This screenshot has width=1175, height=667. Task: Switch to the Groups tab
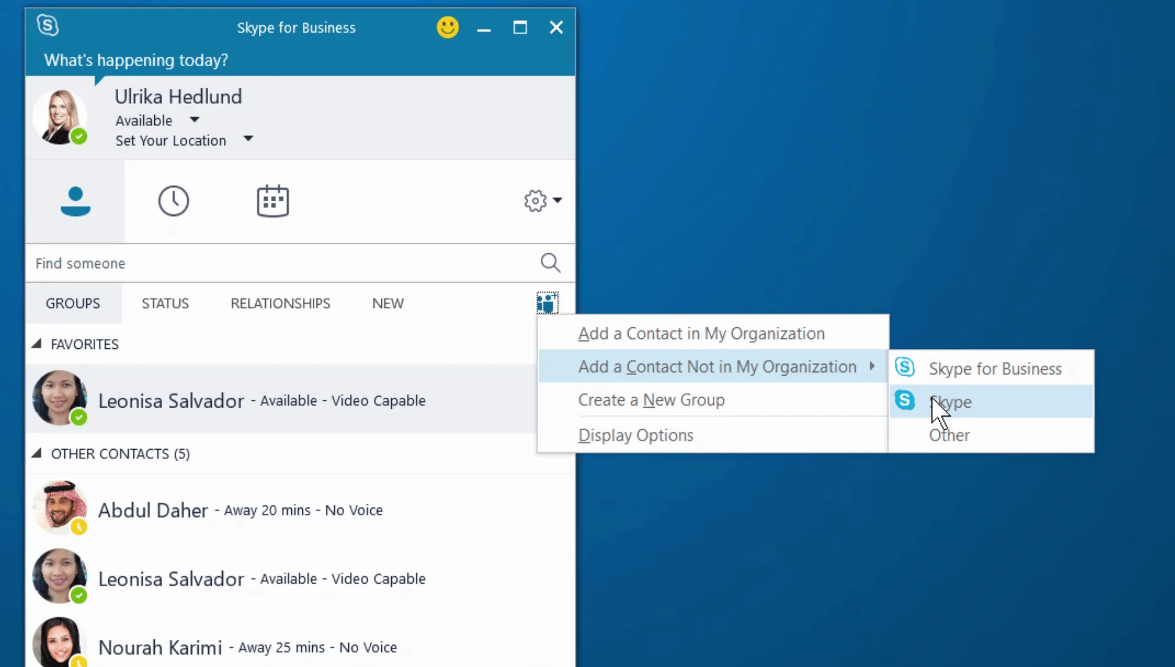tap(73, 304)
